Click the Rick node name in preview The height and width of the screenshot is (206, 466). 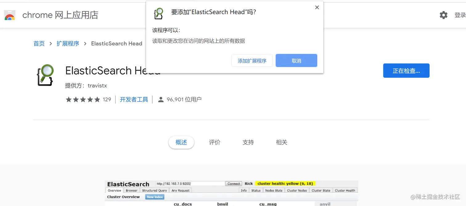[249, 183]
